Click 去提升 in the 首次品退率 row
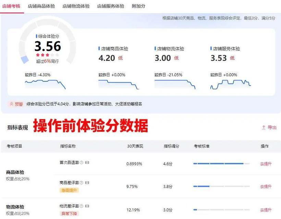The image size is (281, 219). [x=266, y=164]
